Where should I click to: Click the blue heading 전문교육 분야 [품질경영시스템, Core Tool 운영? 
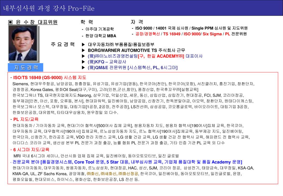tap(128, 162)
